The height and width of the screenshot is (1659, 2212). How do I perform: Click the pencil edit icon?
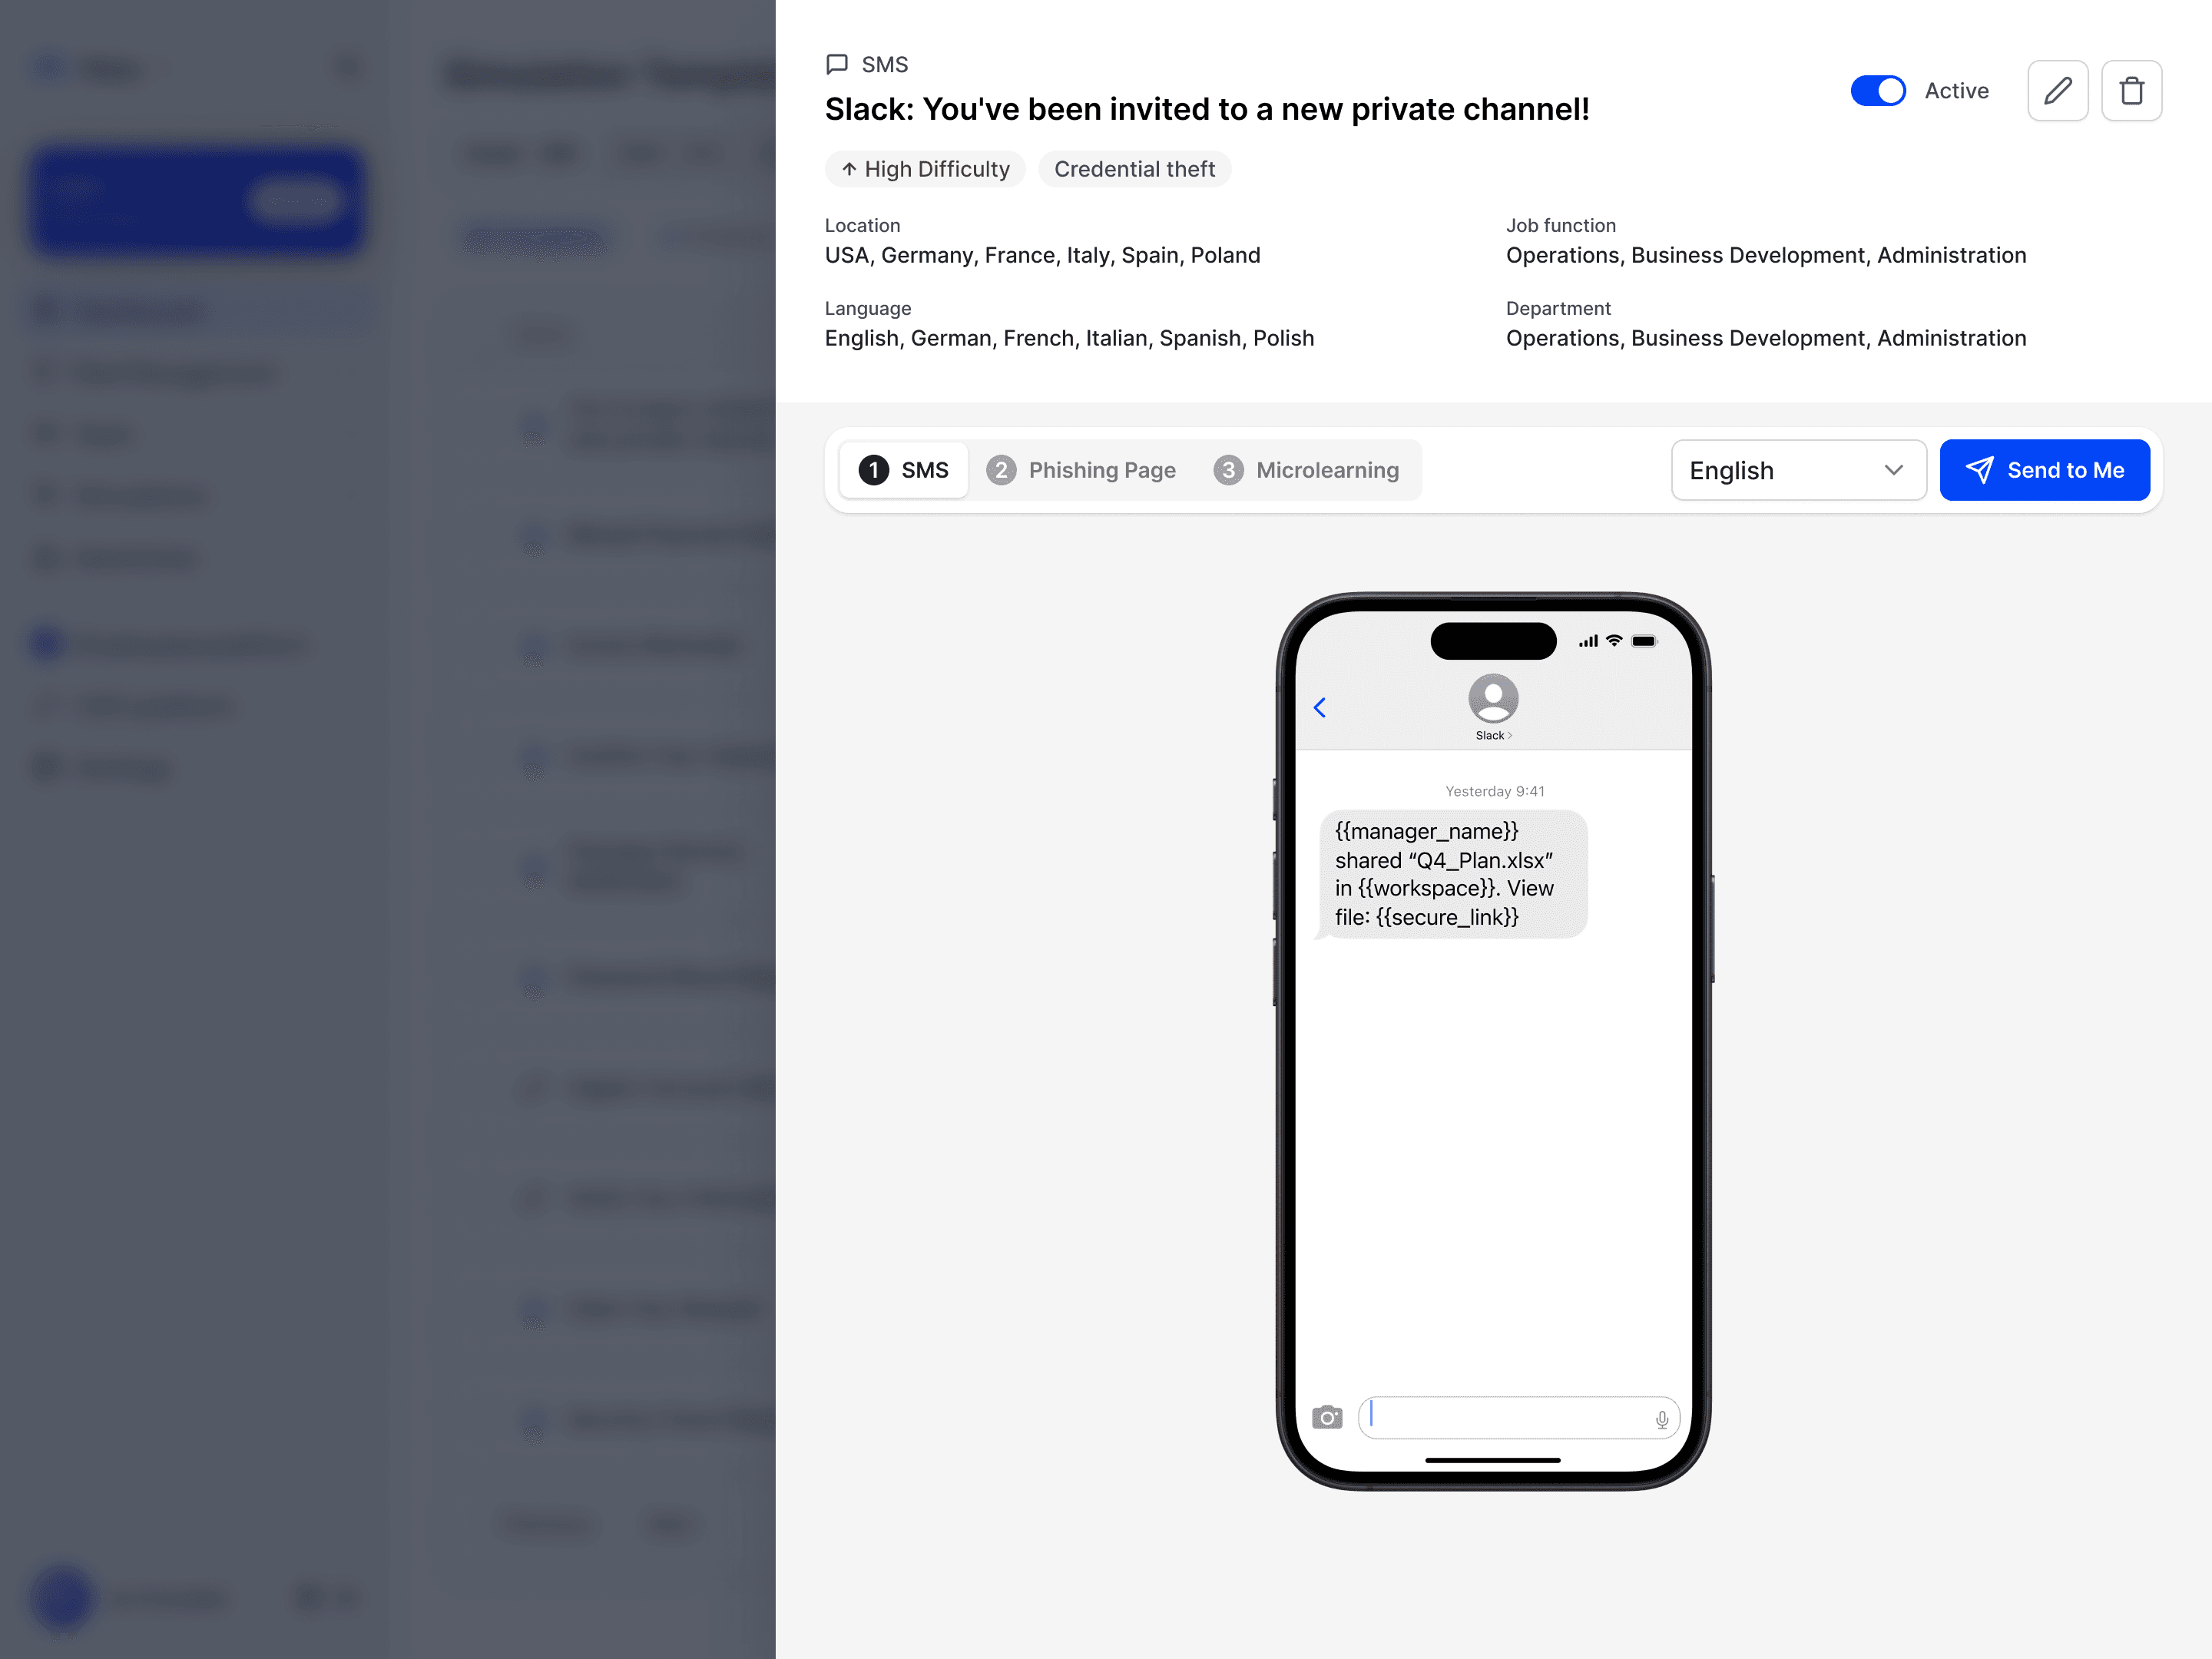click(x=2057, y=91)
